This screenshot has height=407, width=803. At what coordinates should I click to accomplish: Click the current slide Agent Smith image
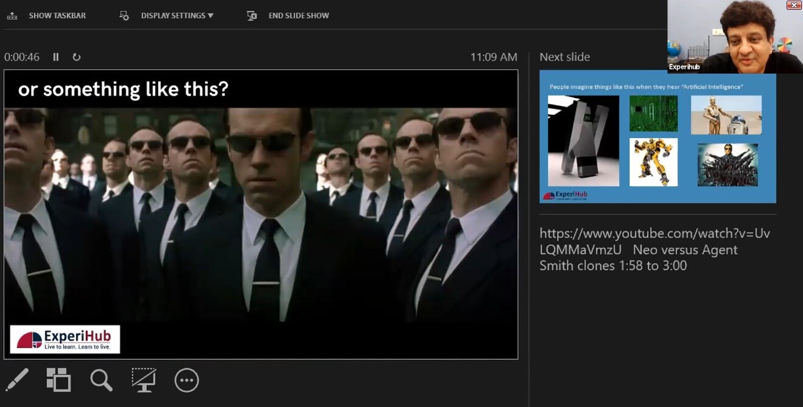(261, 214)
